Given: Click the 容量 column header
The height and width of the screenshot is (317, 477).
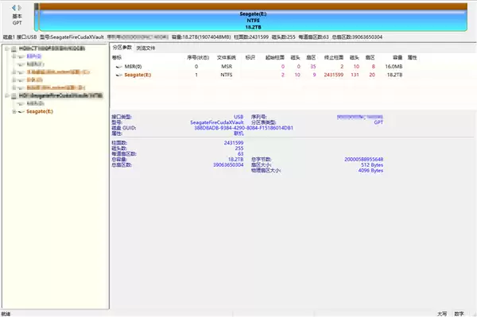Looking at the screenshot, I should 397,57.
